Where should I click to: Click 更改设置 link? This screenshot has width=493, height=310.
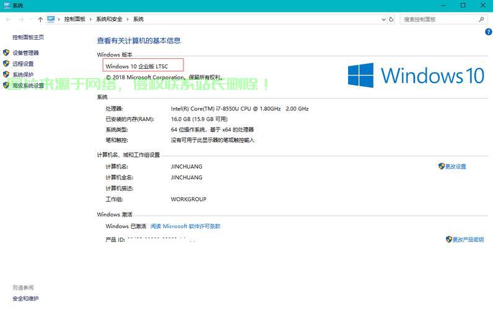456,167
